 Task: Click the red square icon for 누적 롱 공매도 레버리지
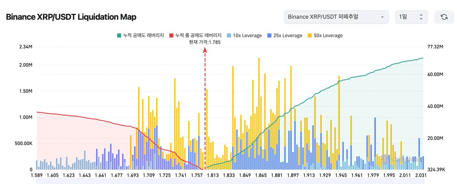point(171,36)
